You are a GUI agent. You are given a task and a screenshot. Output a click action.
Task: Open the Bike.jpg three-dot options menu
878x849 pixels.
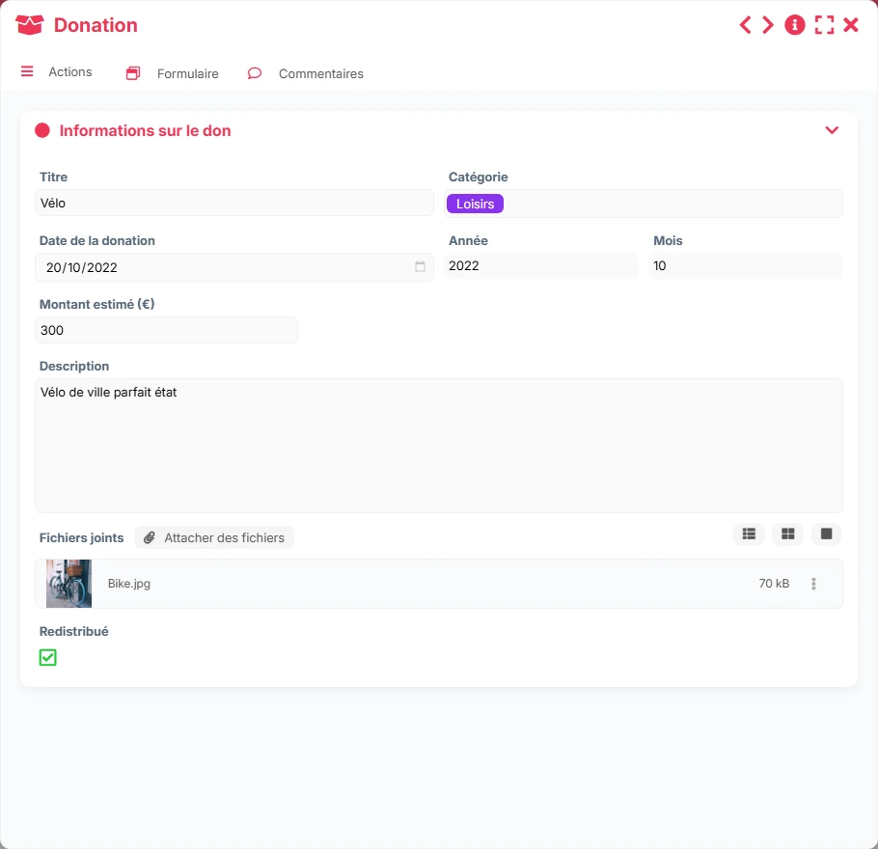[x=813, y=584]
